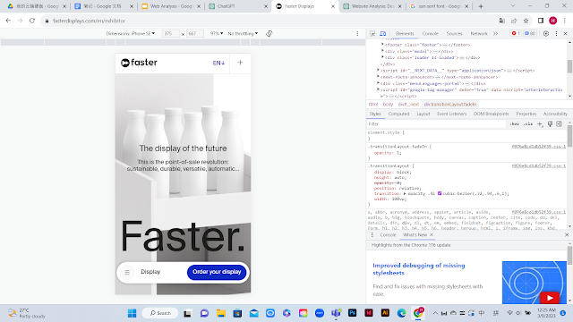573x322 pixels.
Task: Open the Computed styles tab
Action: [398, 114]
